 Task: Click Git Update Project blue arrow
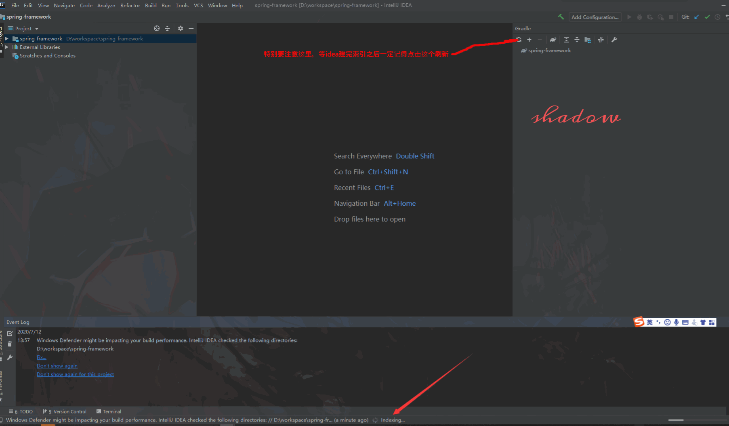click(696, 17)
